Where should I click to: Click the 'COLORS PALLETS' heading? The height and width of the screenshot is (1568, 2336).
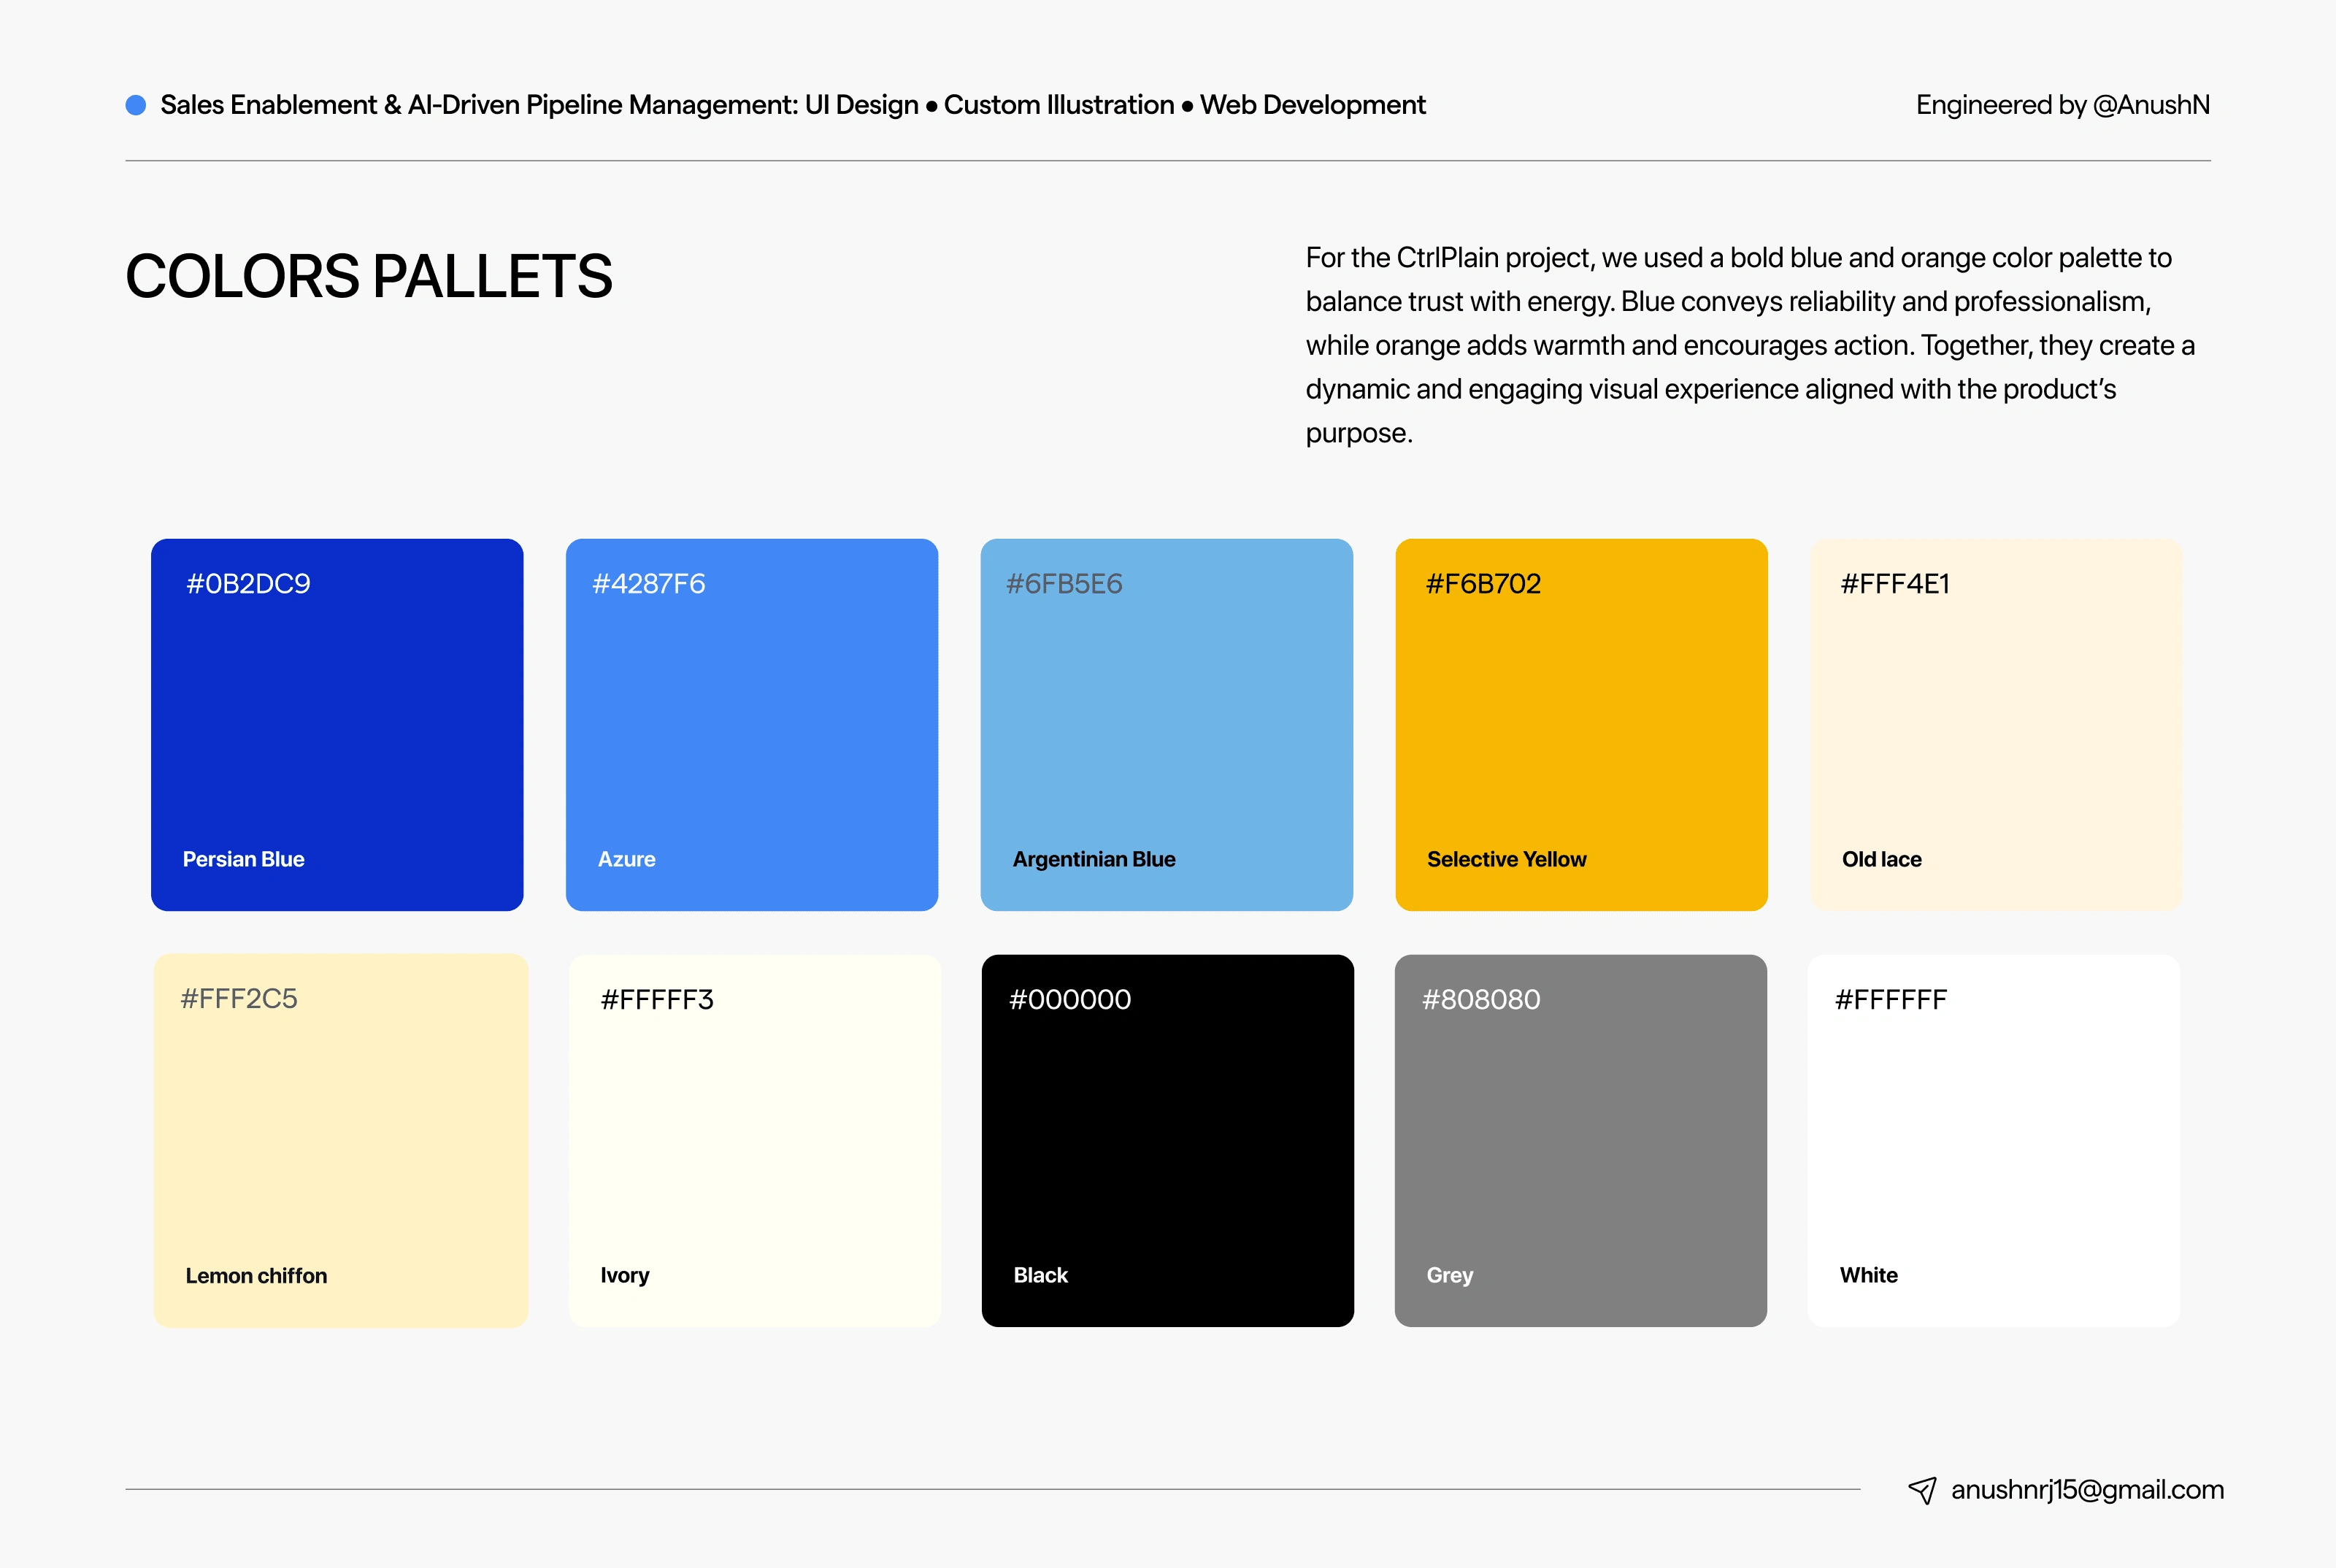[x=369, y=276]
